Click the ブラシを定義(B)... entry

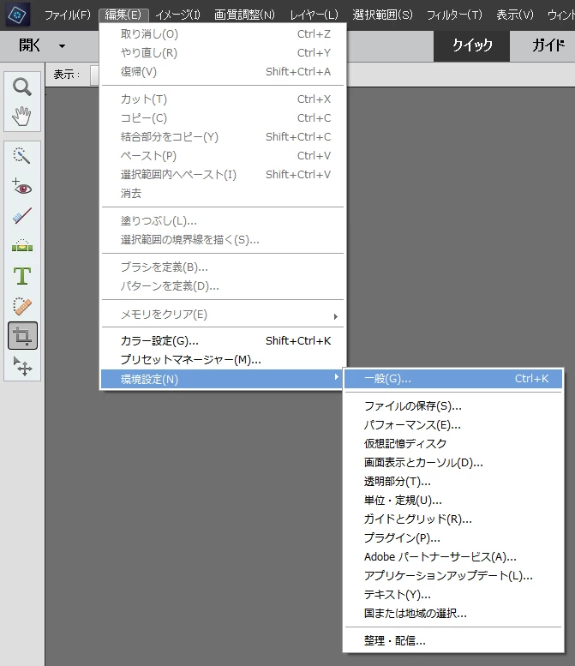223,267
